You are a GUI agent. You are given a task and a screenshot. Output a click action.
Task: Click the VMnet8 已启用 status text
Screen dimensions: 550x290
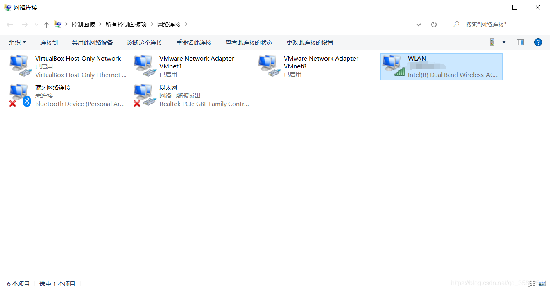(292, 75)
